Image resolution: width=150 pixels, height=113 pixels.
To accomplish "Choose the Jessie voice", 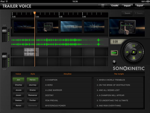I will tap(18, 90).
